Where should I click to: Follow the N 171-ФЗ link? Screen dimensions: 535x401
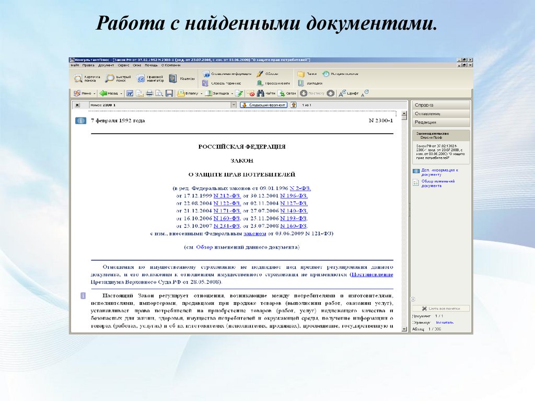227,211
